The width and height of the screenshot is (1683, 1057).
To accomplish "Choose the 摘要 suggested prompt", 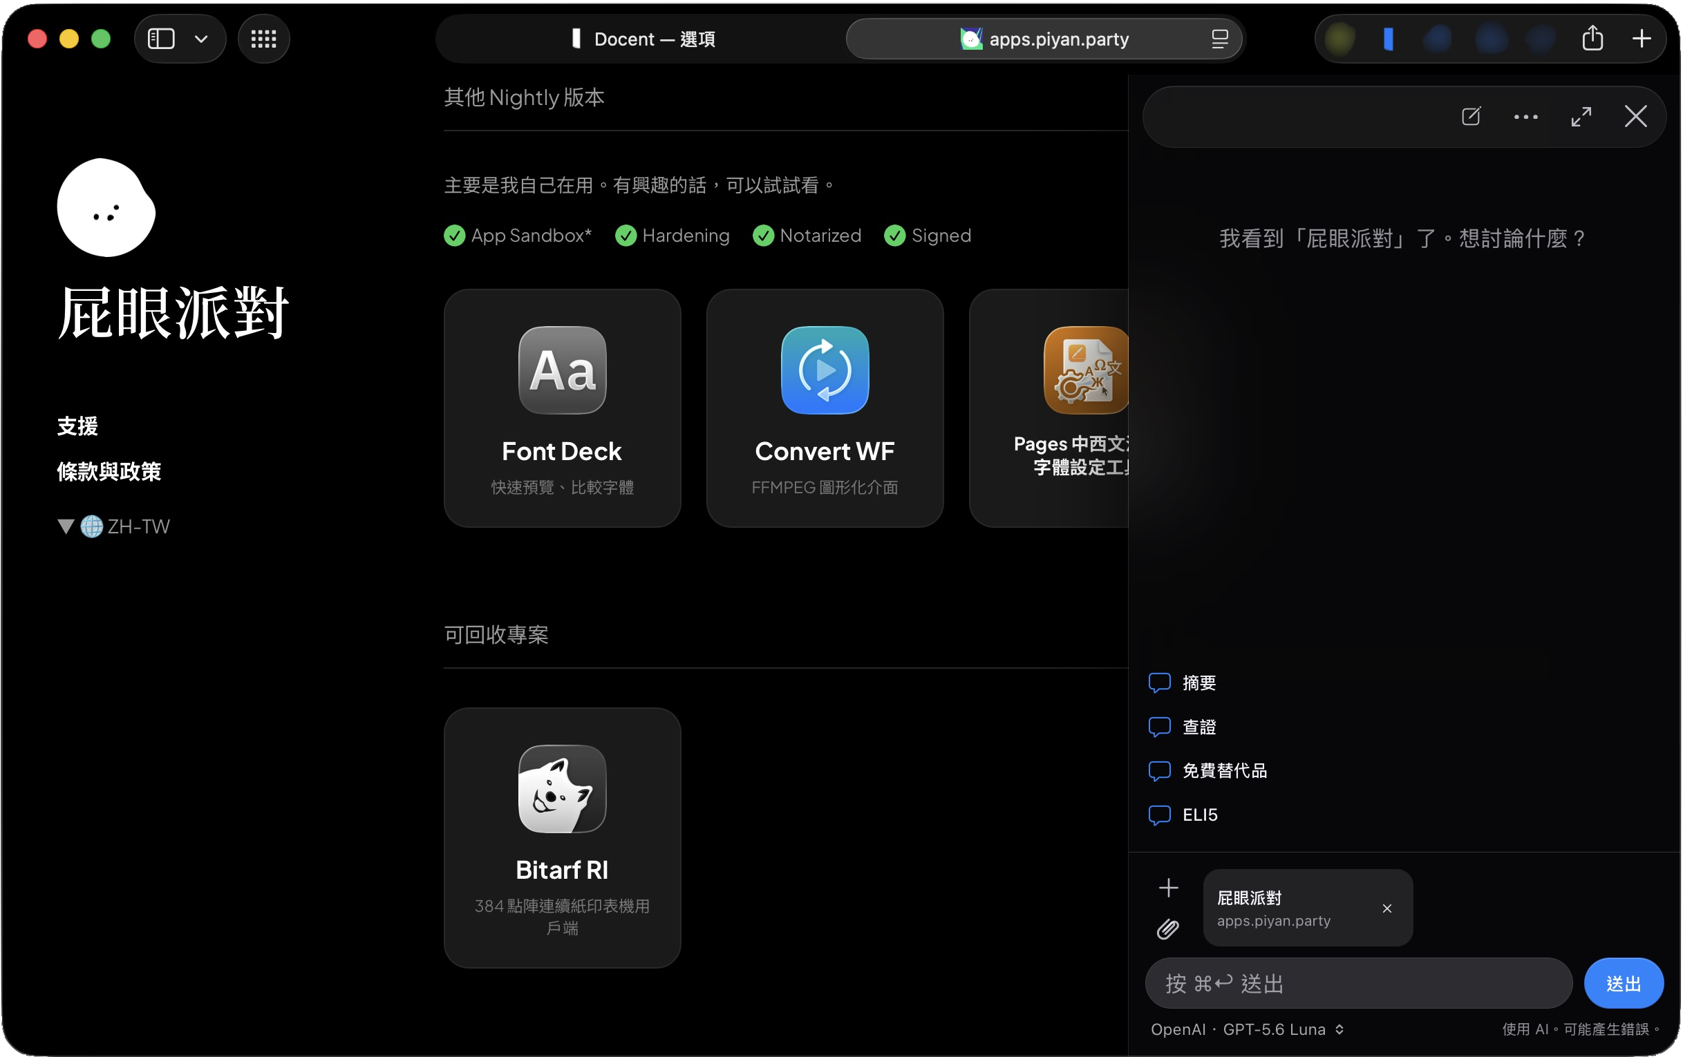I will click(x=1183, y=683).
